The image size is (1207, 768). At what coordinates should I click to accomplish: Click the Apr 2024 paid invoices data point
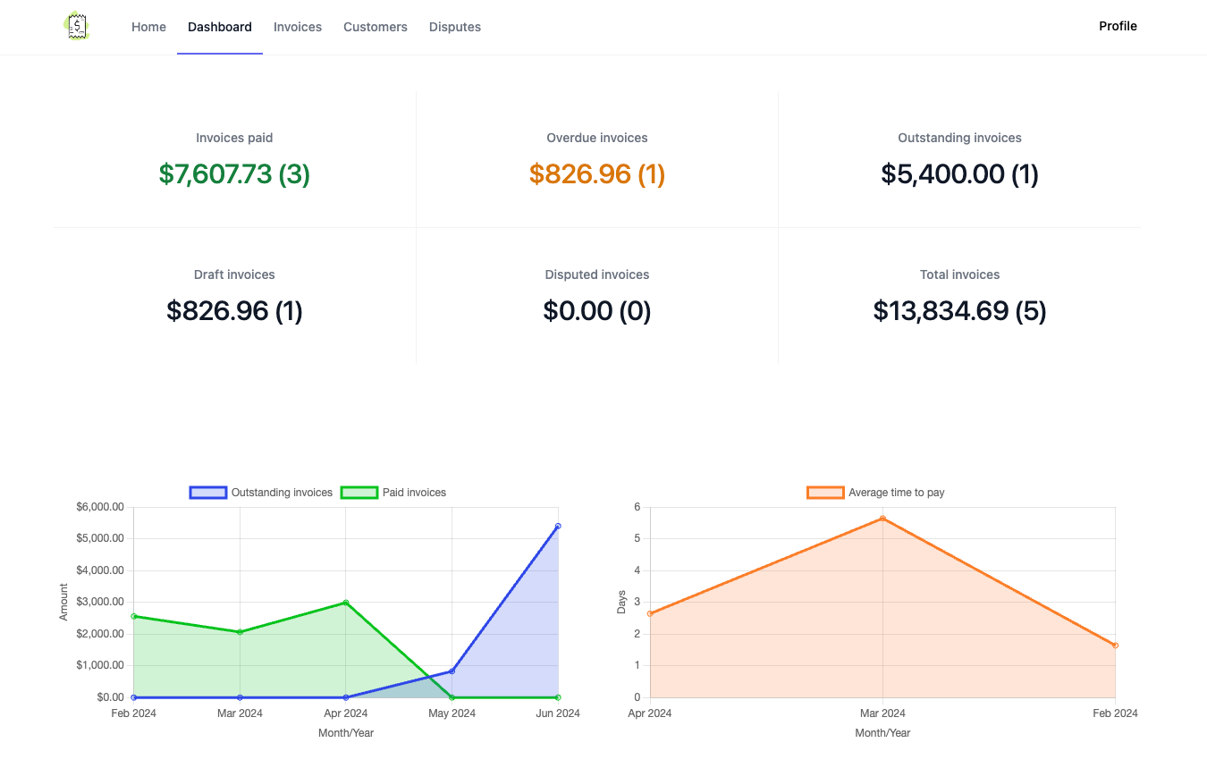346,603
